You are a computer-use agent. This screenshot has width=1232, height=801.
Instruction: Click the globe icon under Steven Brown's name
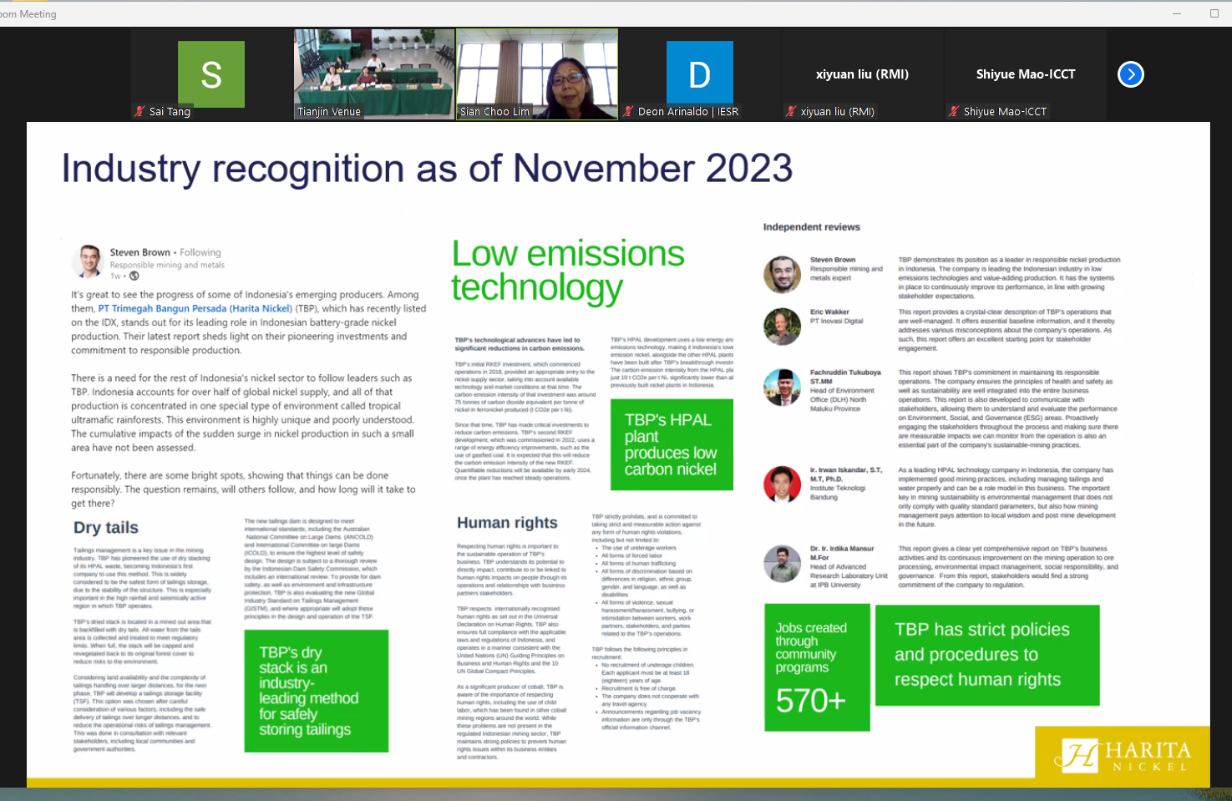point(134,276)
